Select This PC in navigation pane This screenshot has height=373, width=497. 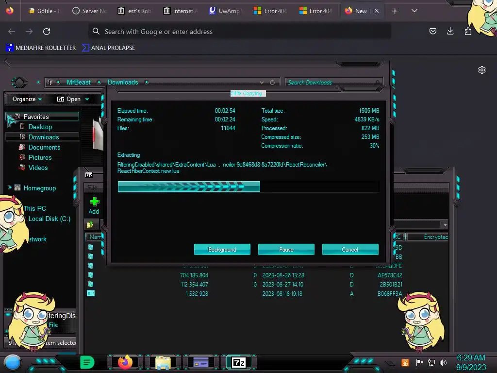click(x=34, y=208)
